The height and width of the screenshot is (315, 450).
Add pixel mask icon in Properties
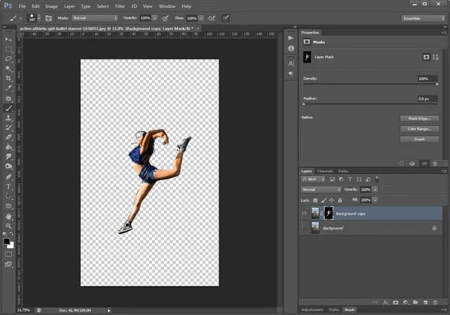point(426,58)
